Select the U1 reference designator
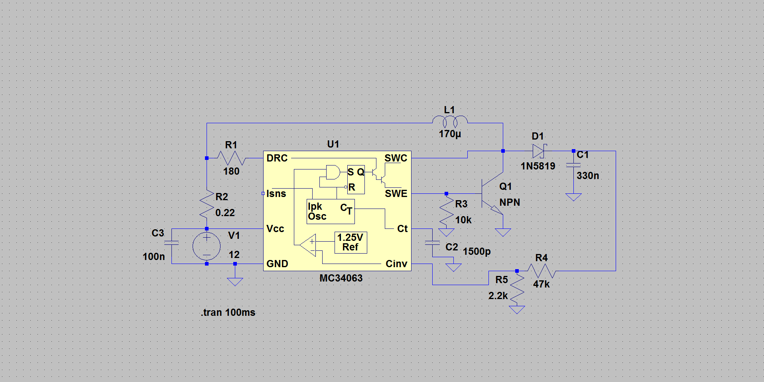The image size is (764, 382). click(333, 144)
